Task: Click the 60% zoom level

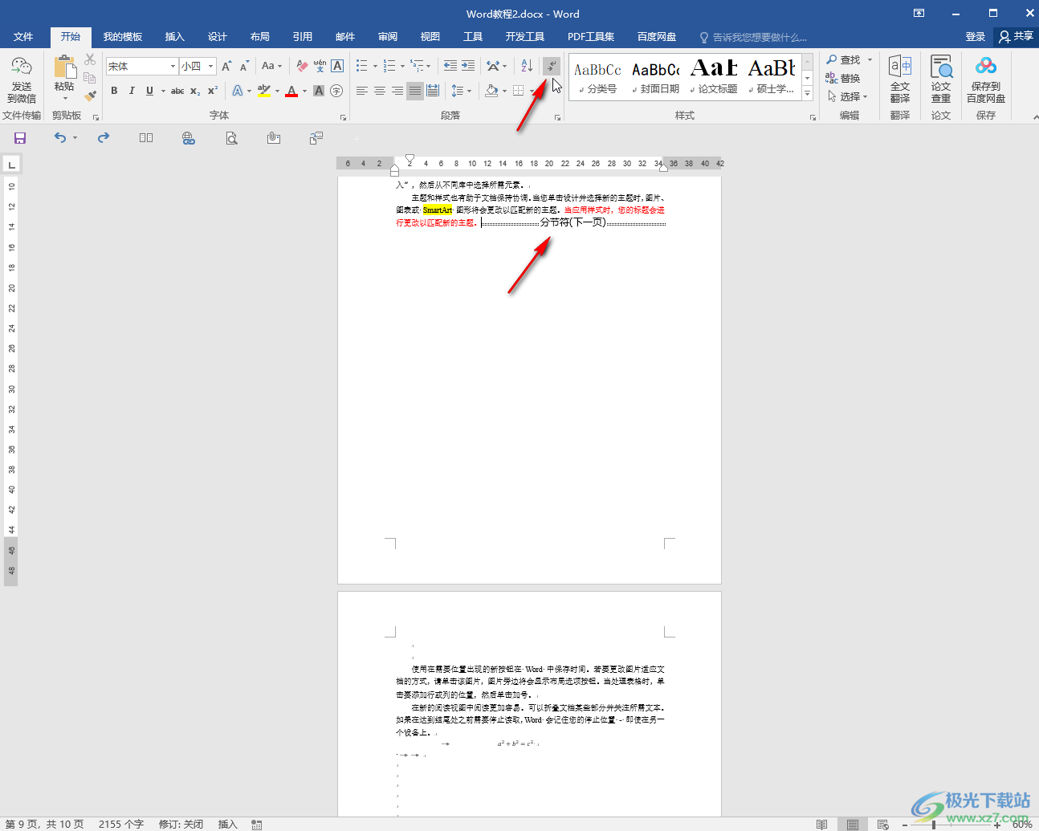Action: click(1021, 825)
